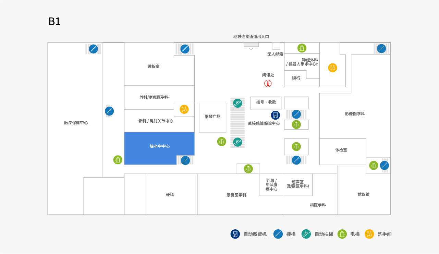Click the 超声室 (影像医学科) label
This screenshot has width=439, height=254.
(x=298, y=184)
